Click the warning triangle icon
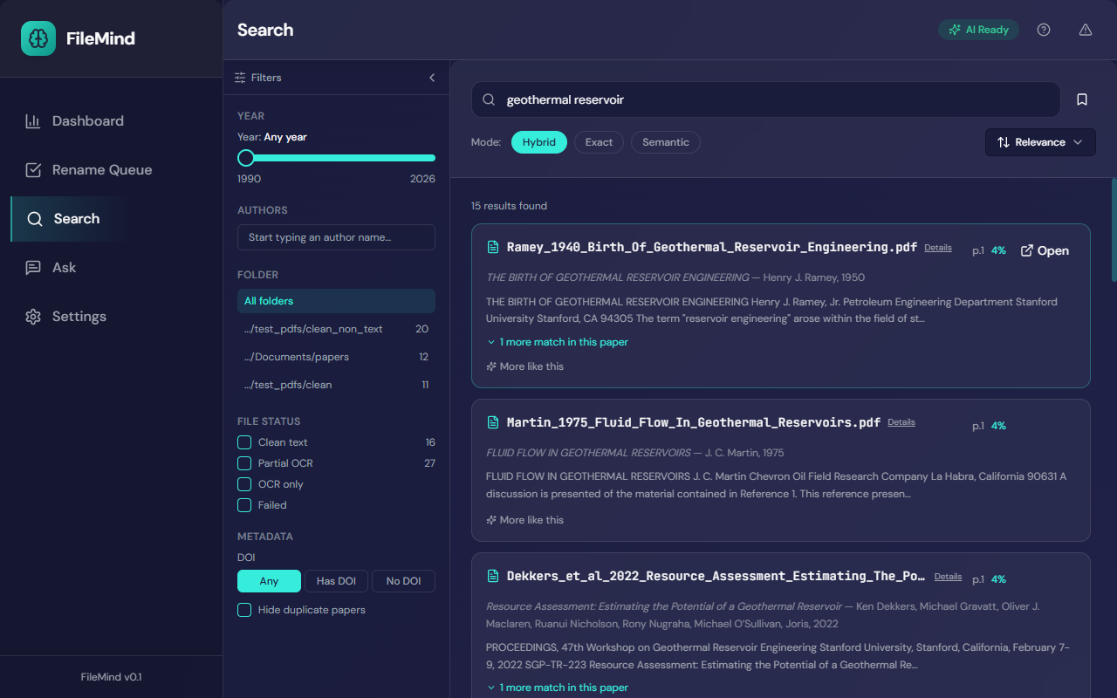 (x=1085, y=29)
